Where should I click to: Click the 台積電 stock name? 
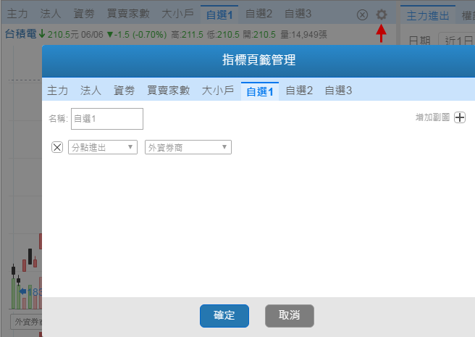click(x=20, y=34)
